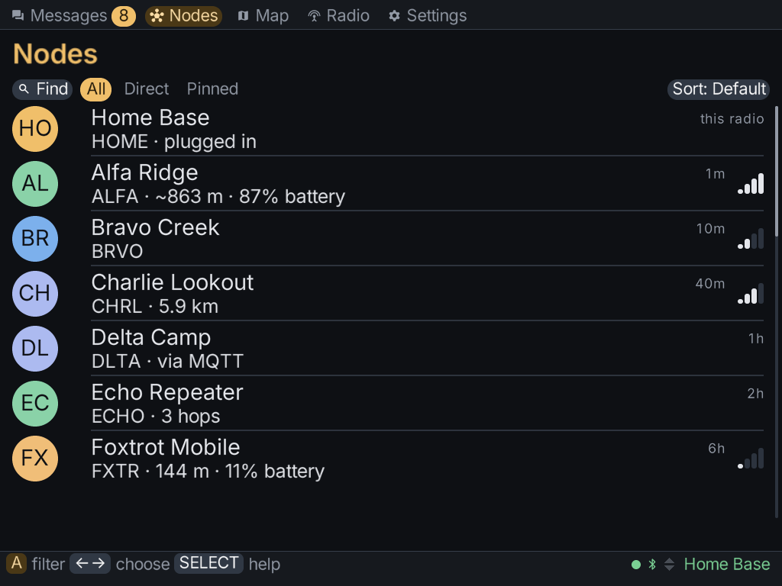This screenshot has height=586, width=782.
Task: Click the up-down arrows status icon
Action: coord(669,564)
